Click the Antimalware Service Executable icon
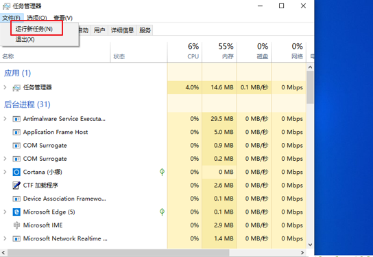 tap(16, 119)
